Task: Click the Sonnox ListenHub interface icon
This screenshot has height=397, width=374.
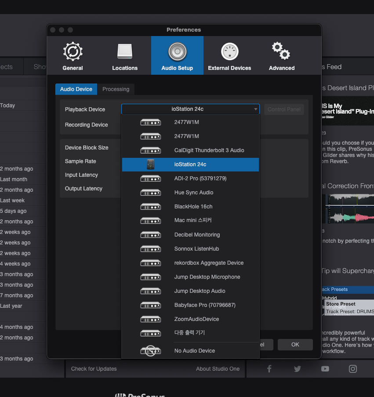Action: point(151,249)
